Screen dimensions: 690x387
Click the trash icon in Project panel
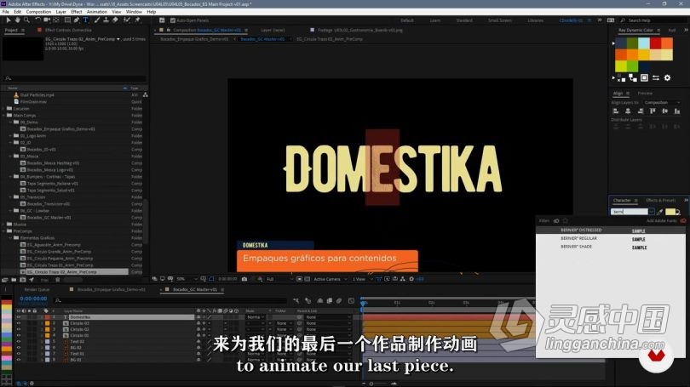pyautogui.click(x=58, y=280)
